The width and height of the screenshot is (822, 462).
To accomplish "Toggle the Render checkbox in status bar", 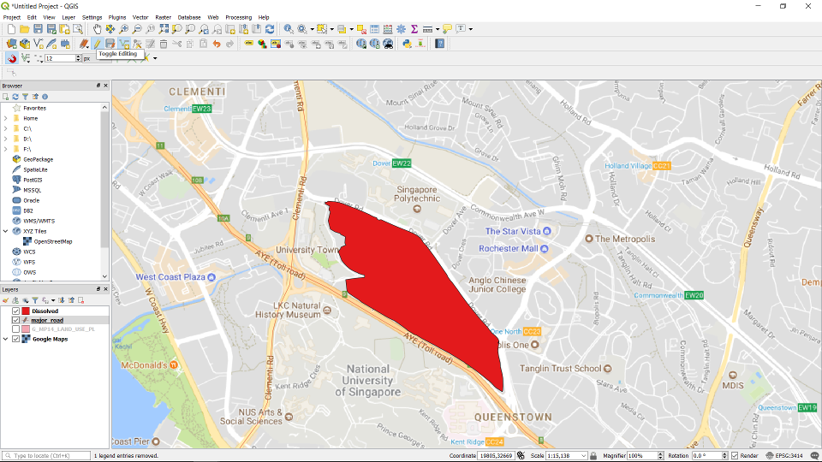I will pyautogui.click(x=735, y=455).
